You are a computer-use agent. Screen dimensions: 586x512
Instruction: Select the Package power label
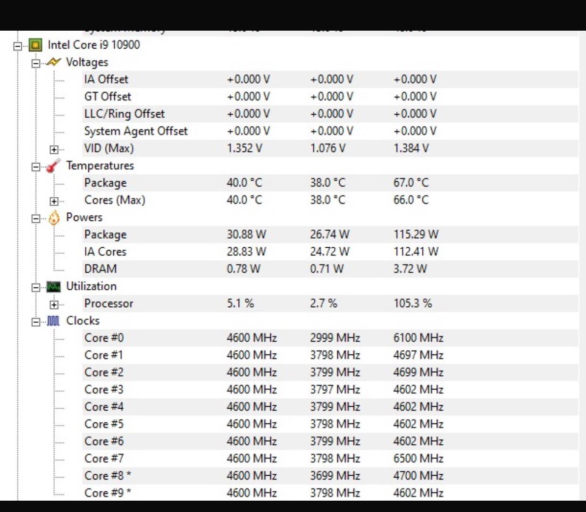[105, 235]
